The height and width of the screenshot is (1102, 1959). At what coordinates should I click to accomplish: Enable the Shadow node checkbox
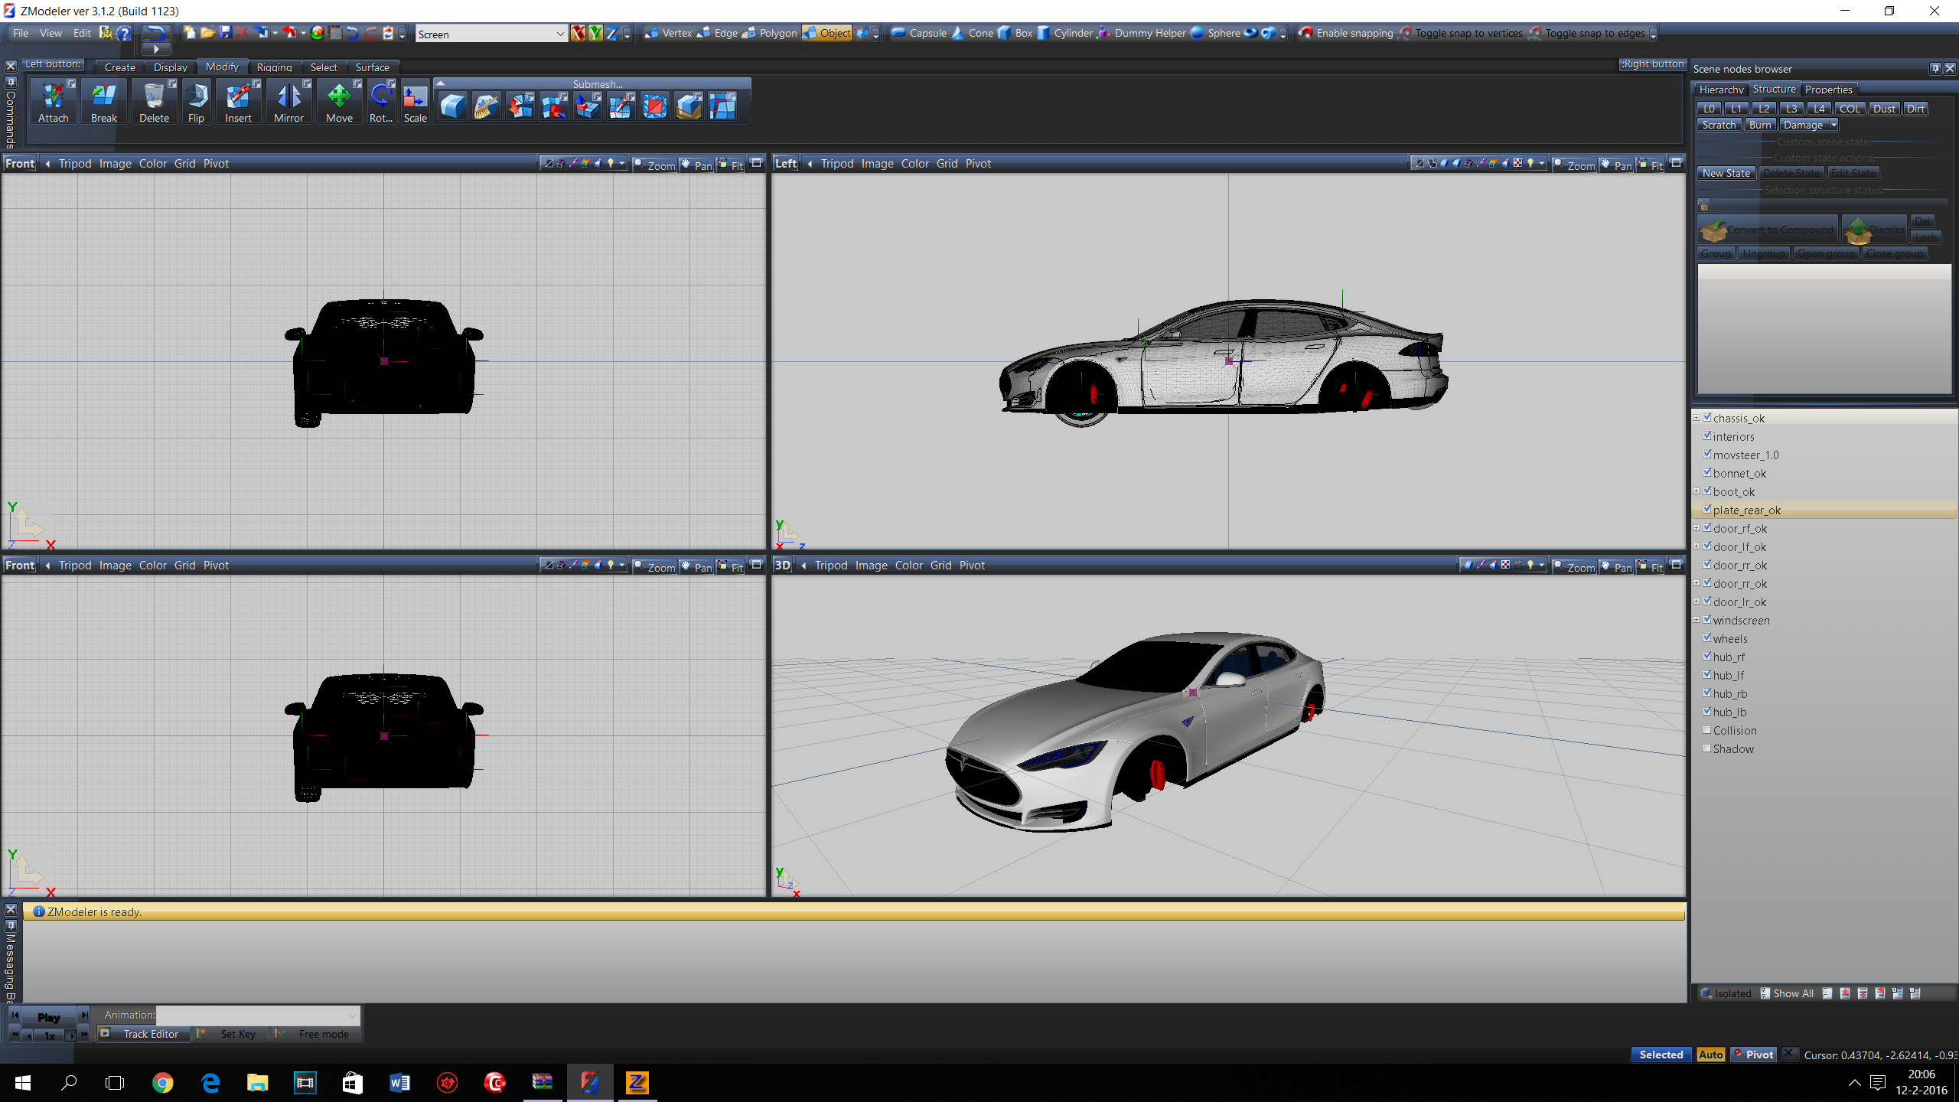point(1707,748)
